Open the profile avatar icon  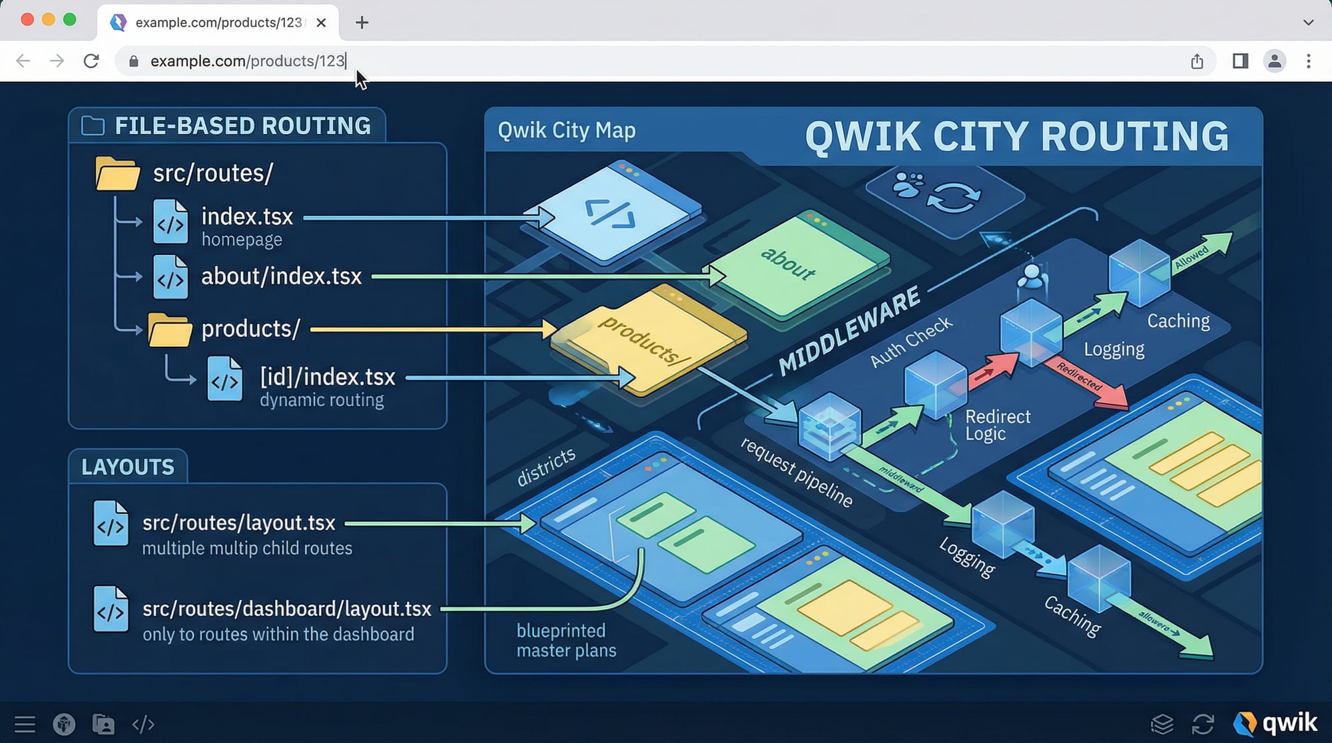click(x=1274, y=61)
